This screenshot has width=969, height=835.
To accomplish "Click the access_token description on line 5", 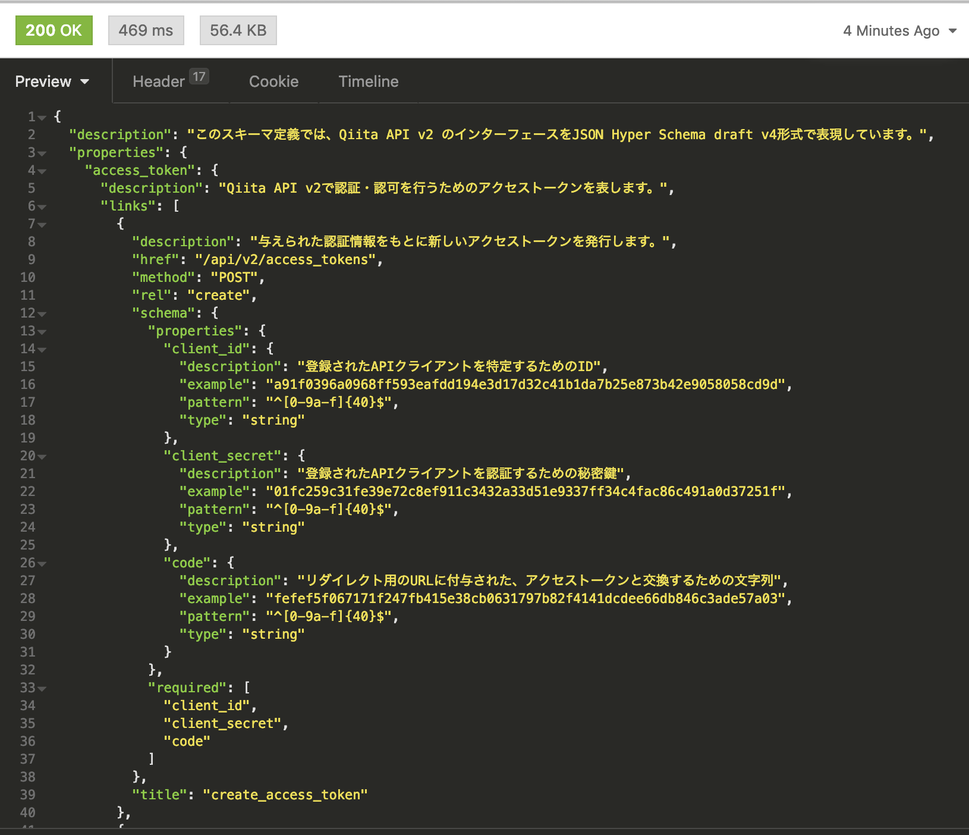I will click(x=443, y=189).
